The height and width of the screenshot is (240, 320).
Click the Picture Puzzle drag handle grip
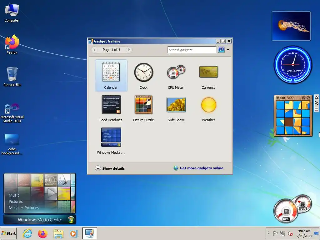pyautogui.click(x=317, y=109)
